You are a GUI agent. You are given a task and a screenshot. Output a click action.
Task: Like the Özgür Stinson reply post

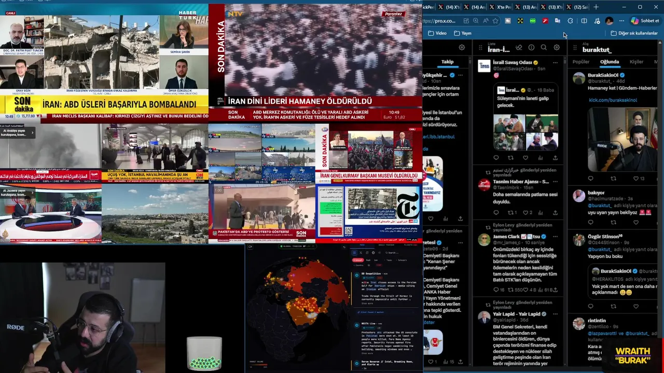coord(636,306)
